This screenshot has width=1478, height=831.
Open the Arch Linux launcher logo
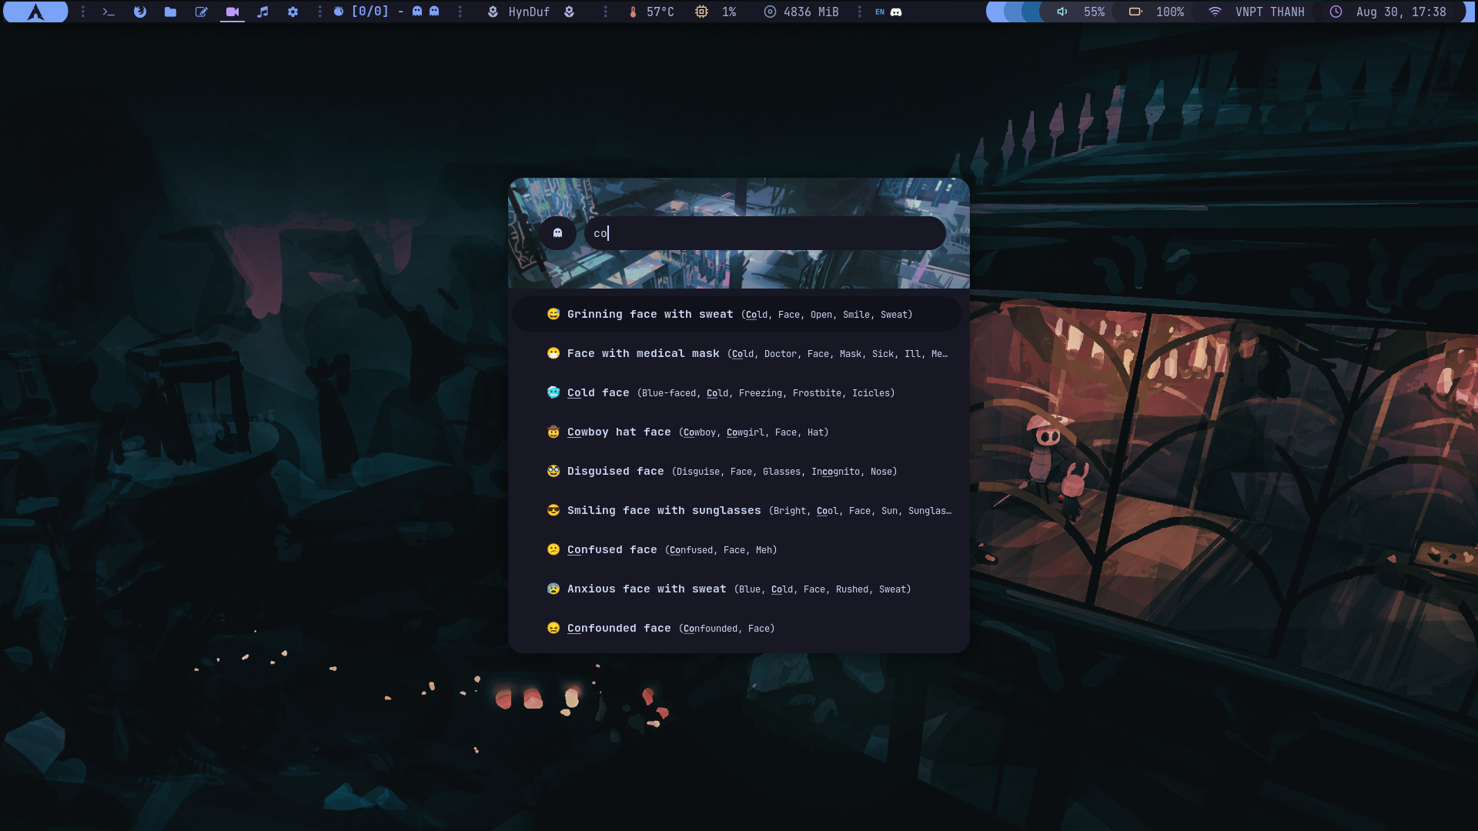[35, 12]
